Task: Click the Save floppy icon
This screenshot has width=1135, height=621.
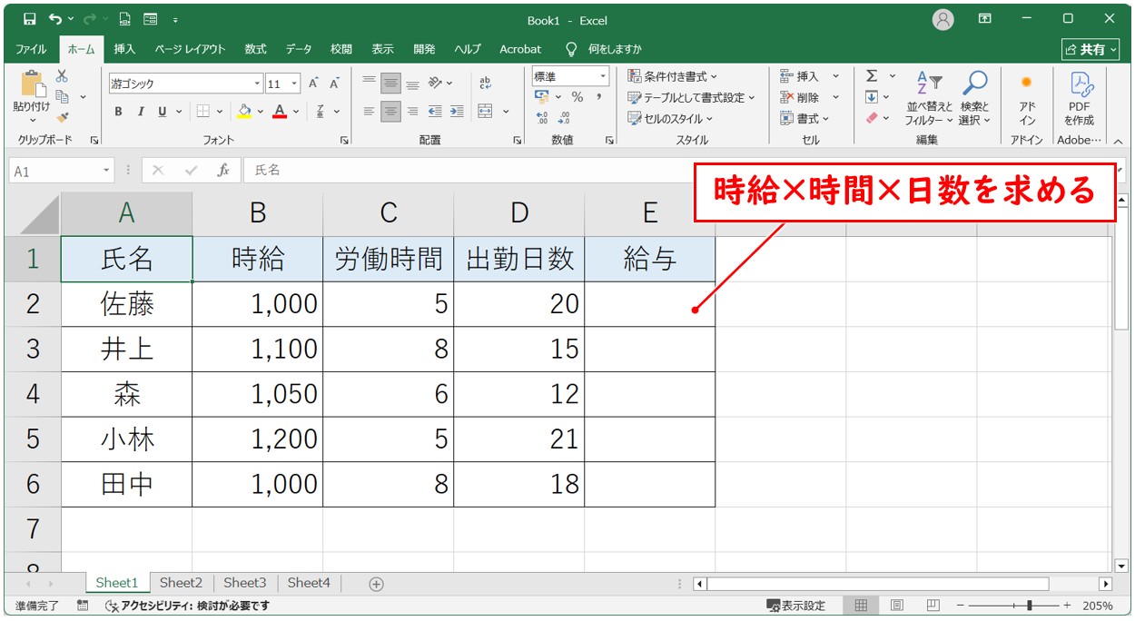Action: 29,19
